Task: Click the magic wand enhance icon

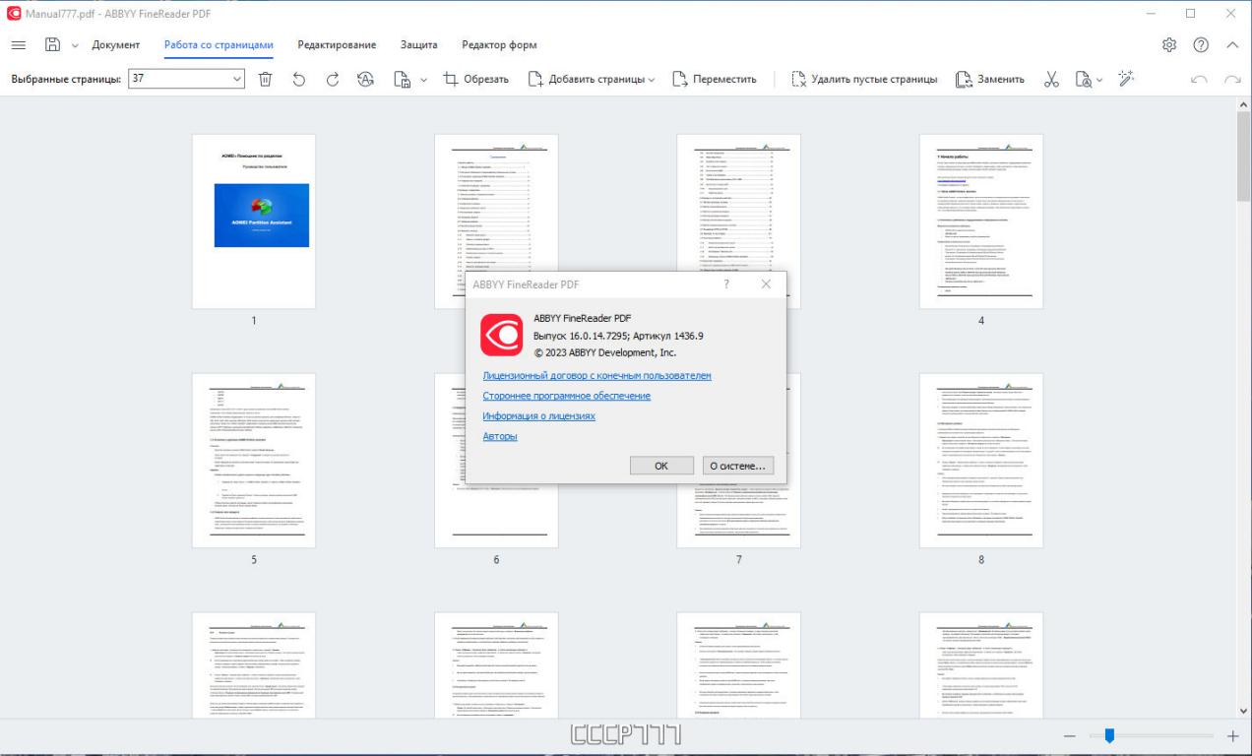Action: (x=1127, y=79)
